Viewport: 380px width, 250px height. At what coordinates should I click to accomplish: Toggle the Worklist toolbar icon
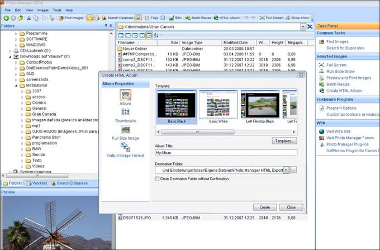click(x=97, y=18)
